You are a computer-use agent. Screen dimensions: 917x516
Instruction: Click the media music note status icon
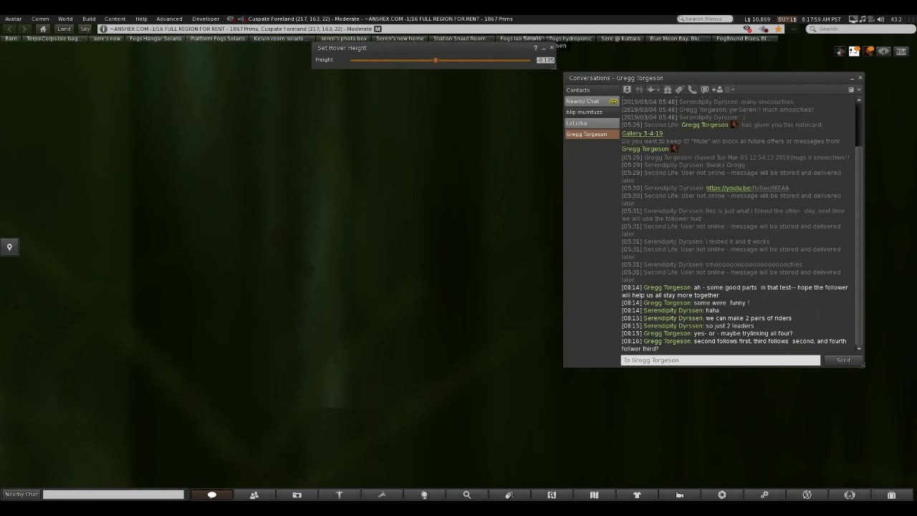pyautogui.click(x=863, y=19)
